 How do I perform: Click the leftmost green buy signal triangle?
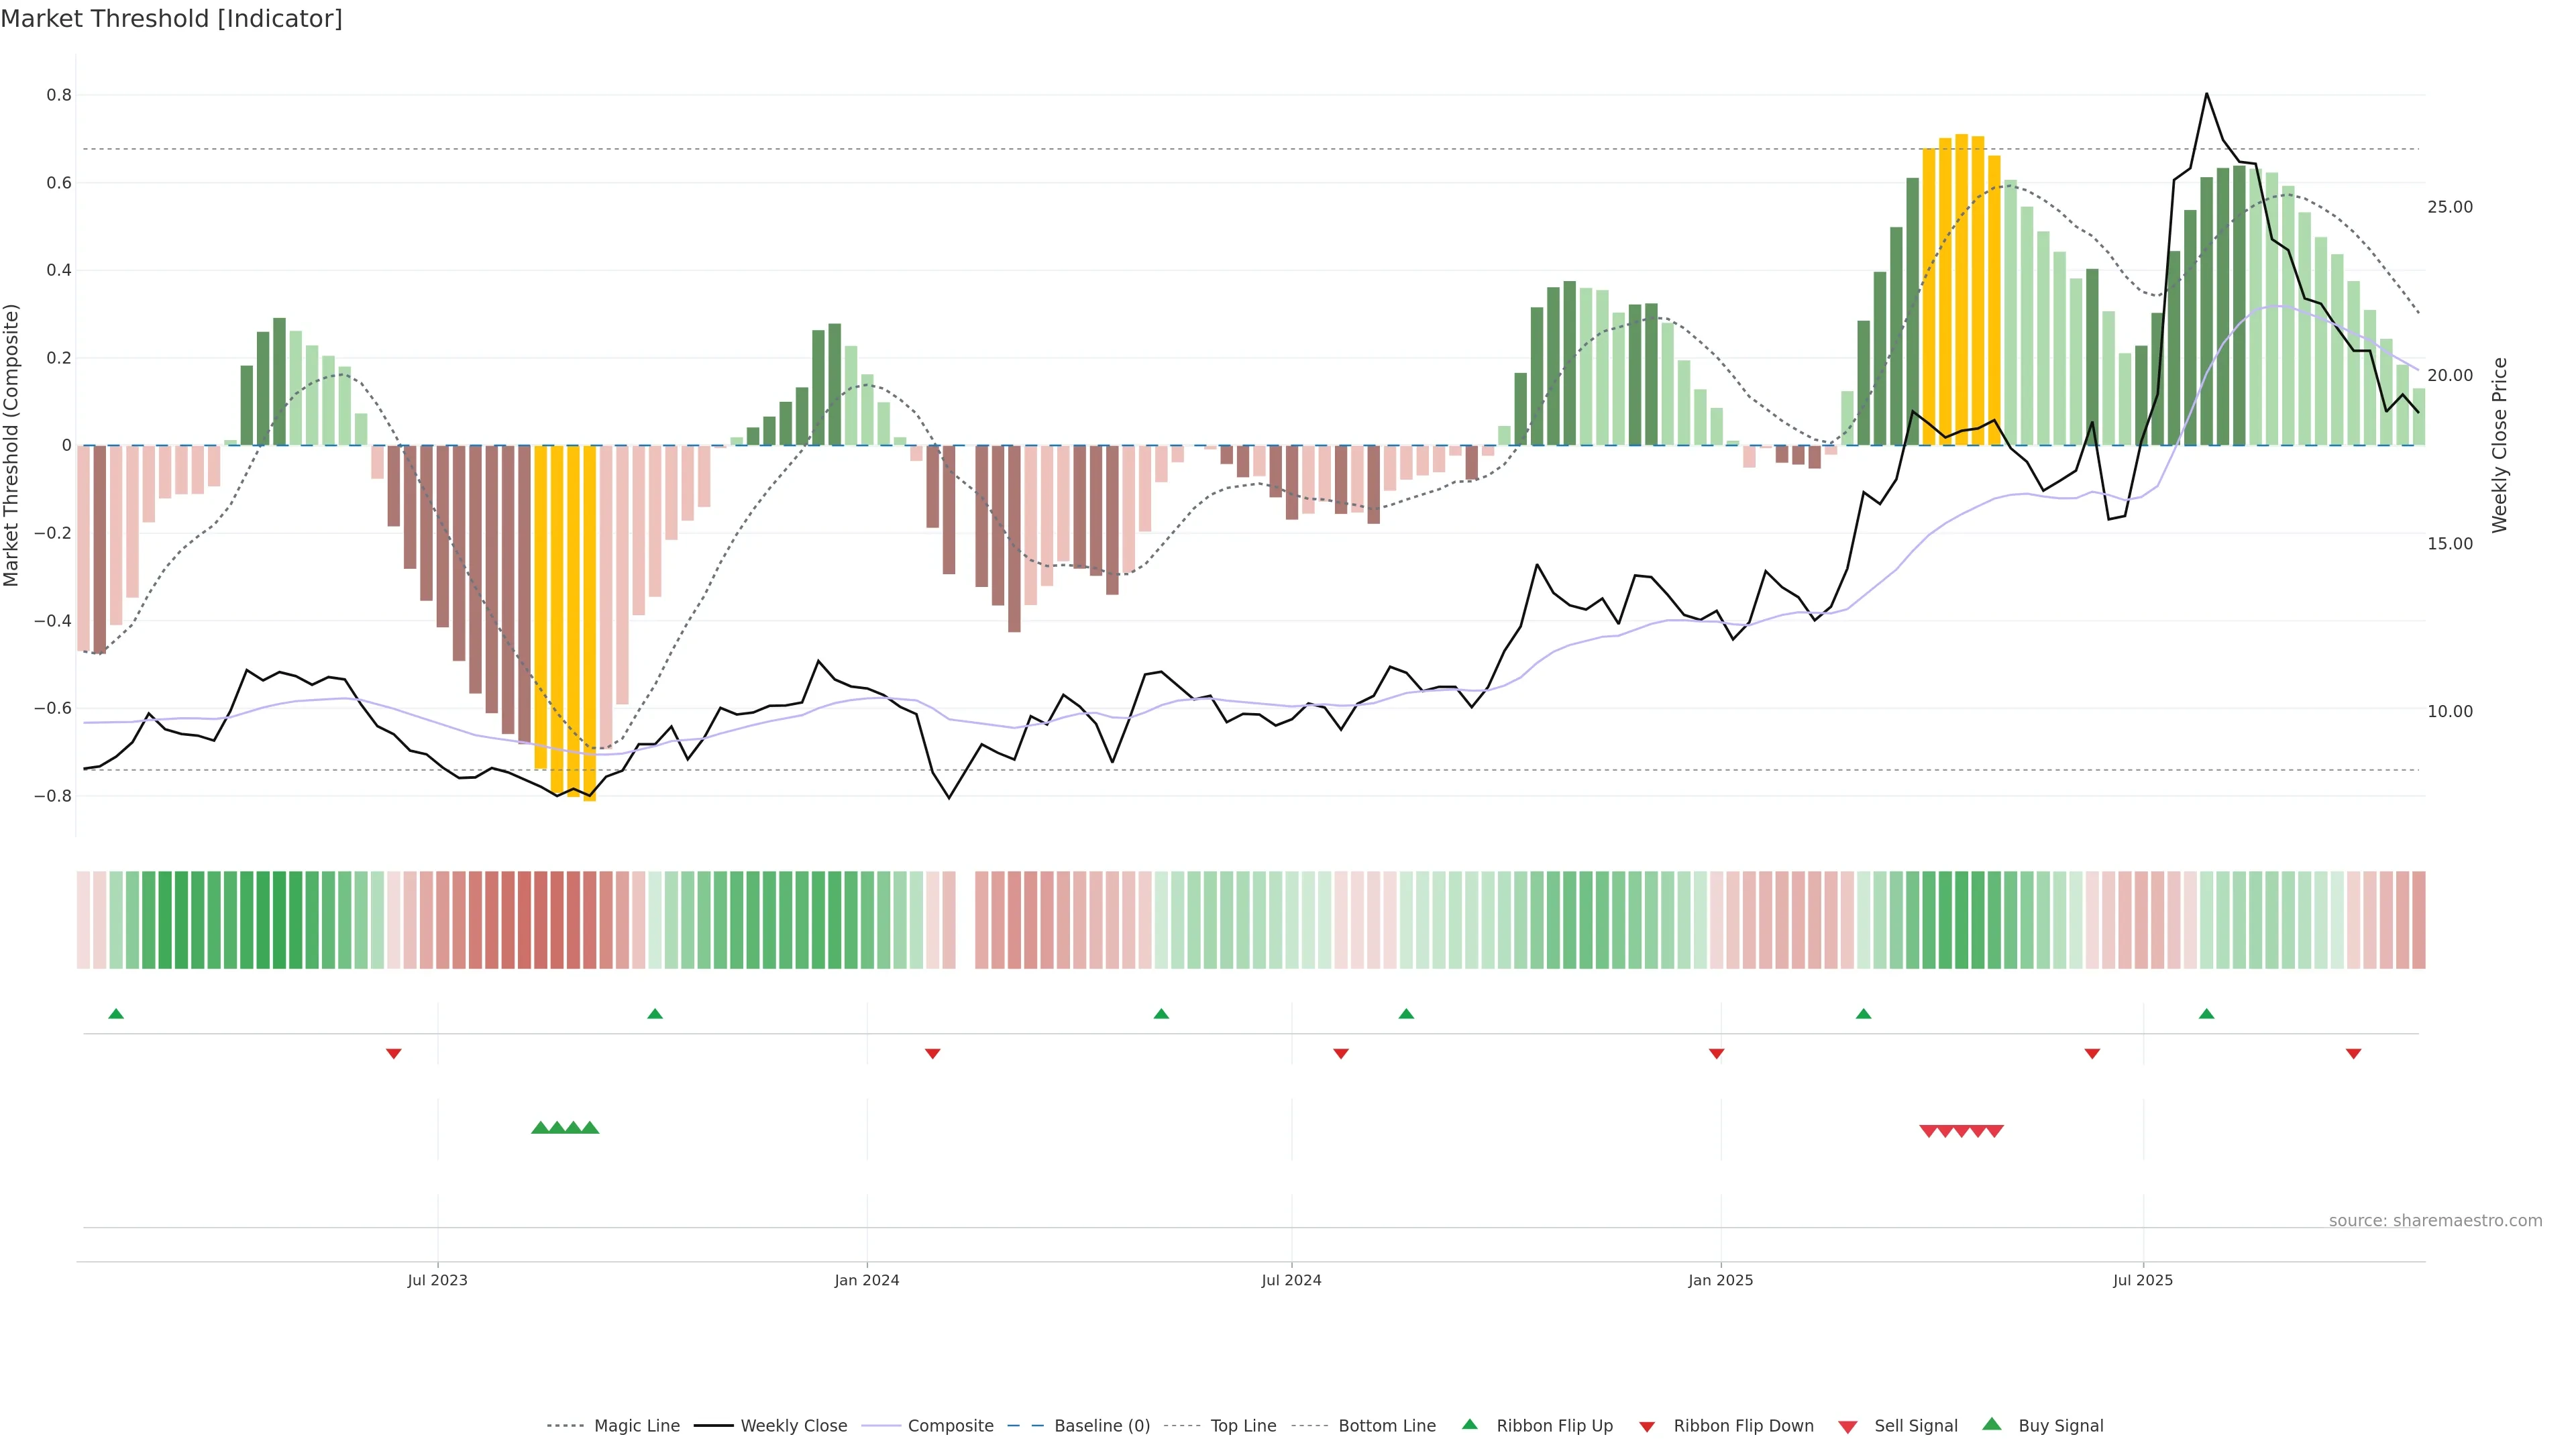(x=540, y=1128)
